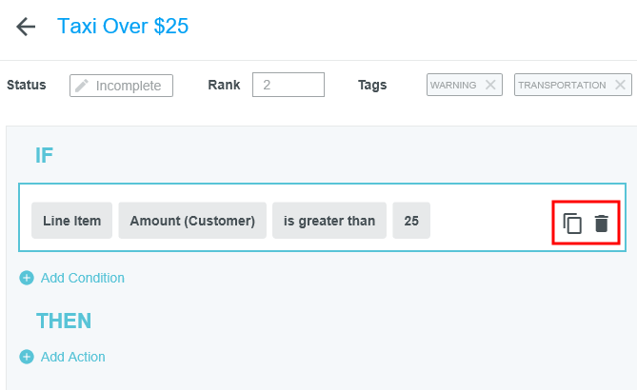This screenshot has height=390, width=637.
Task: Click the pencil icon in Status field
Action: pyautogui.click(x=82, y=86)
